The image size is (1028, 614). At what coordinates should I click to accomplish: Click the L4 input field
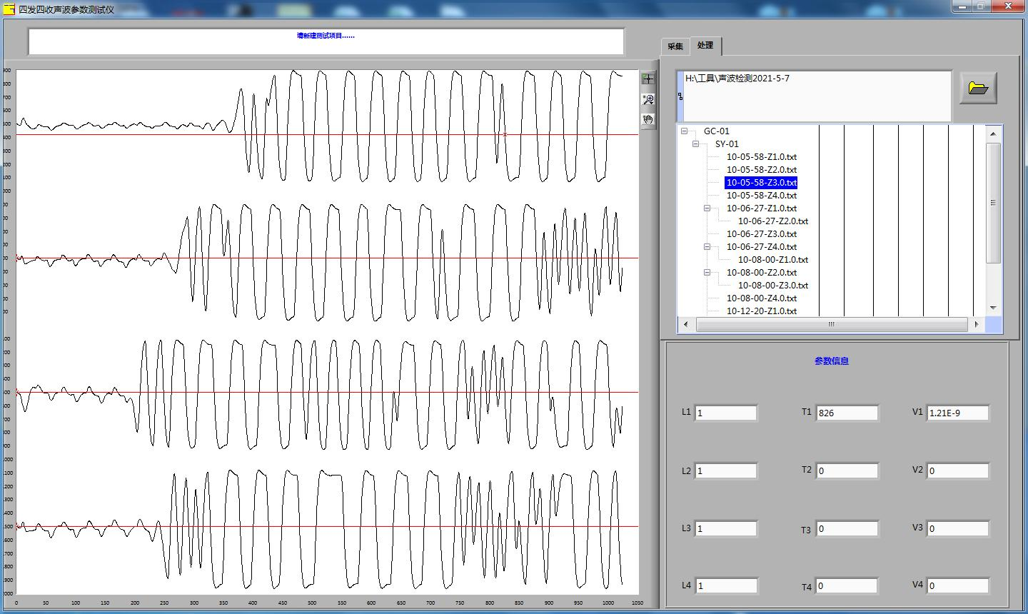pos(725,585)
